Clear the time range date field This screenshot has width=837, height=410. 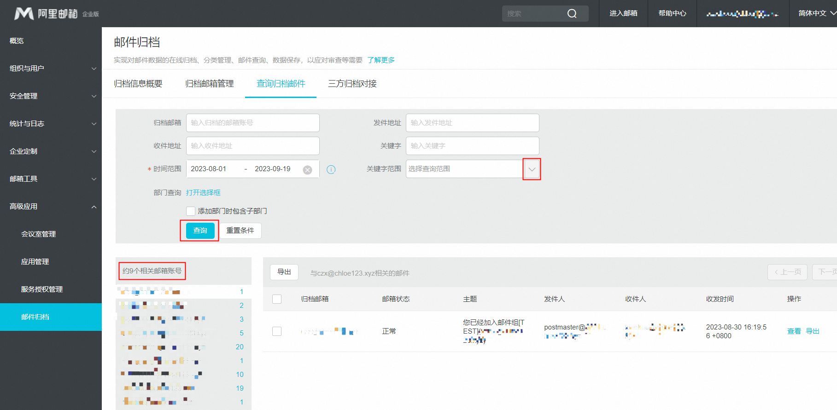(x=307, y=170)
